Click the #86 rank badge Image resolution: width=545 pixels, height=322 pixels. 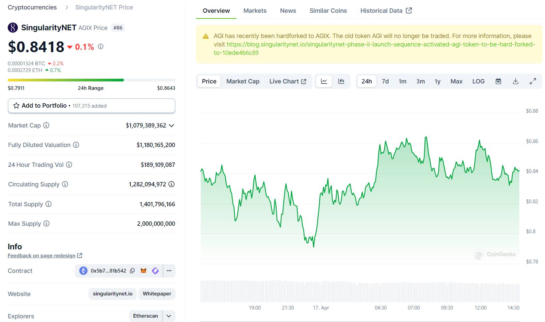click(x=118, y=28)
